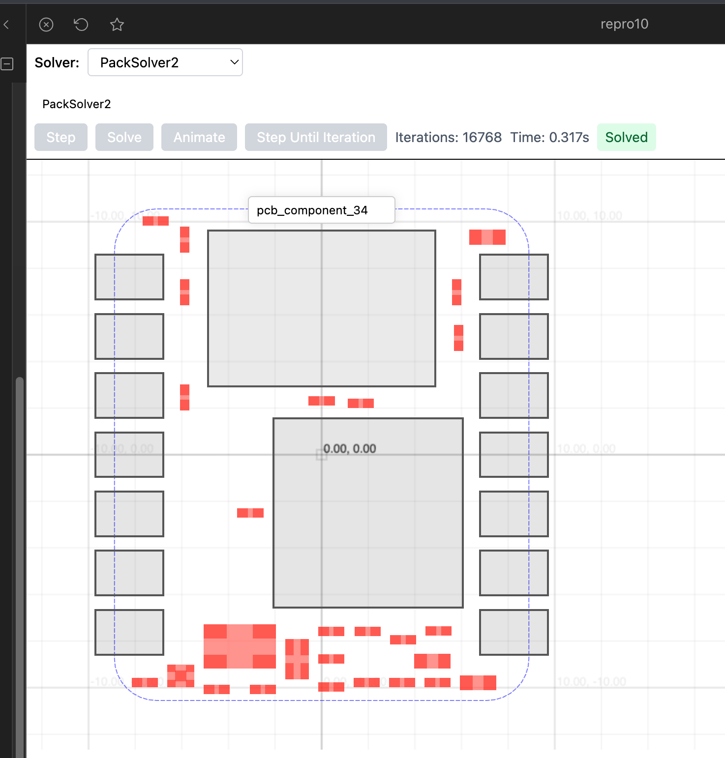Click the "10.00, 10.00" grid coordinate label
The height and width of the screenshot is (758, 725).
coord(590,216)
